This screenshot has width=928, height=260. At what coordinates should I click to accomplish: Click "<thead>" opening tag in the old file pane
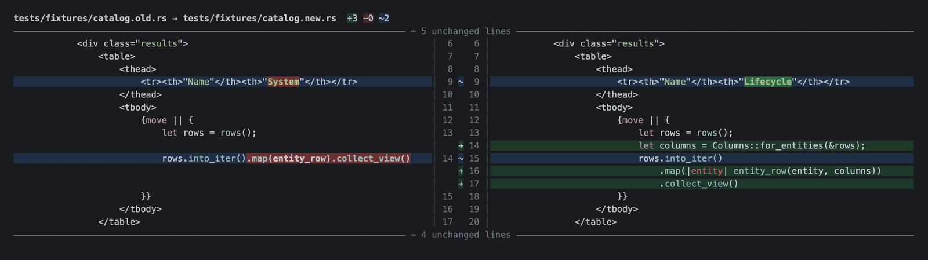coord(138,69)
